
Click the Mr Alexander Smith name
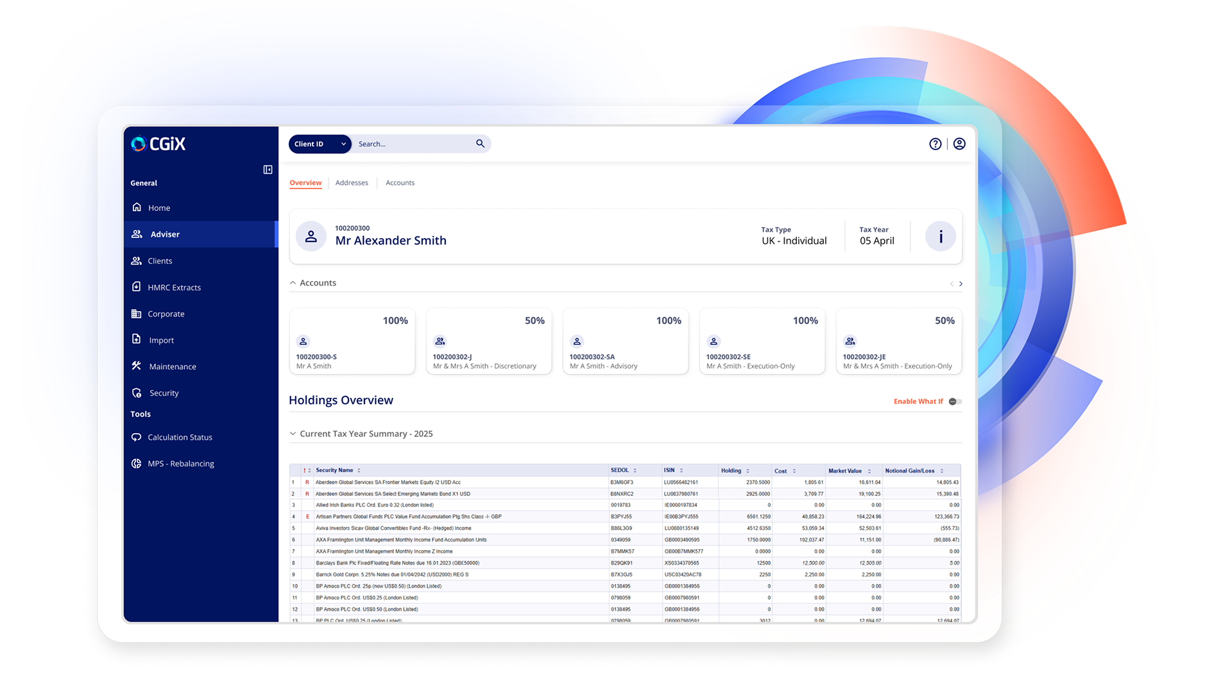(391, 241)
